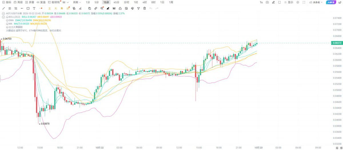Redo the last drawing action
343x150 pixels.
pyautogui.click(x=157, y=9)
